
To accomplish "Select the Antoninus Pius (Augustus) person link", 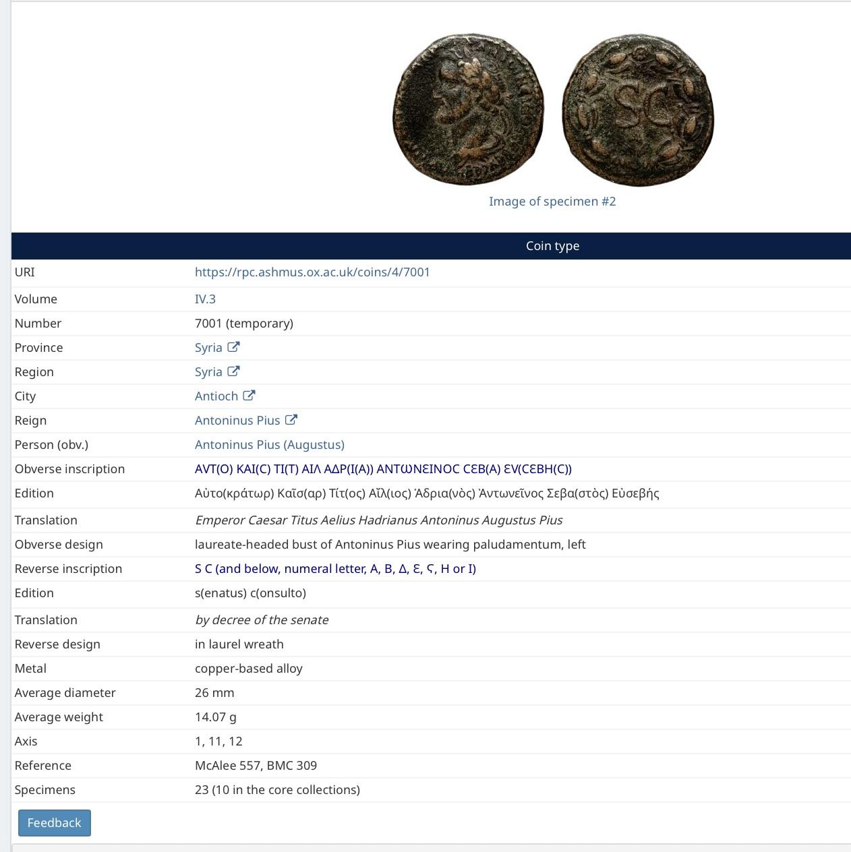I will point(270,445).
